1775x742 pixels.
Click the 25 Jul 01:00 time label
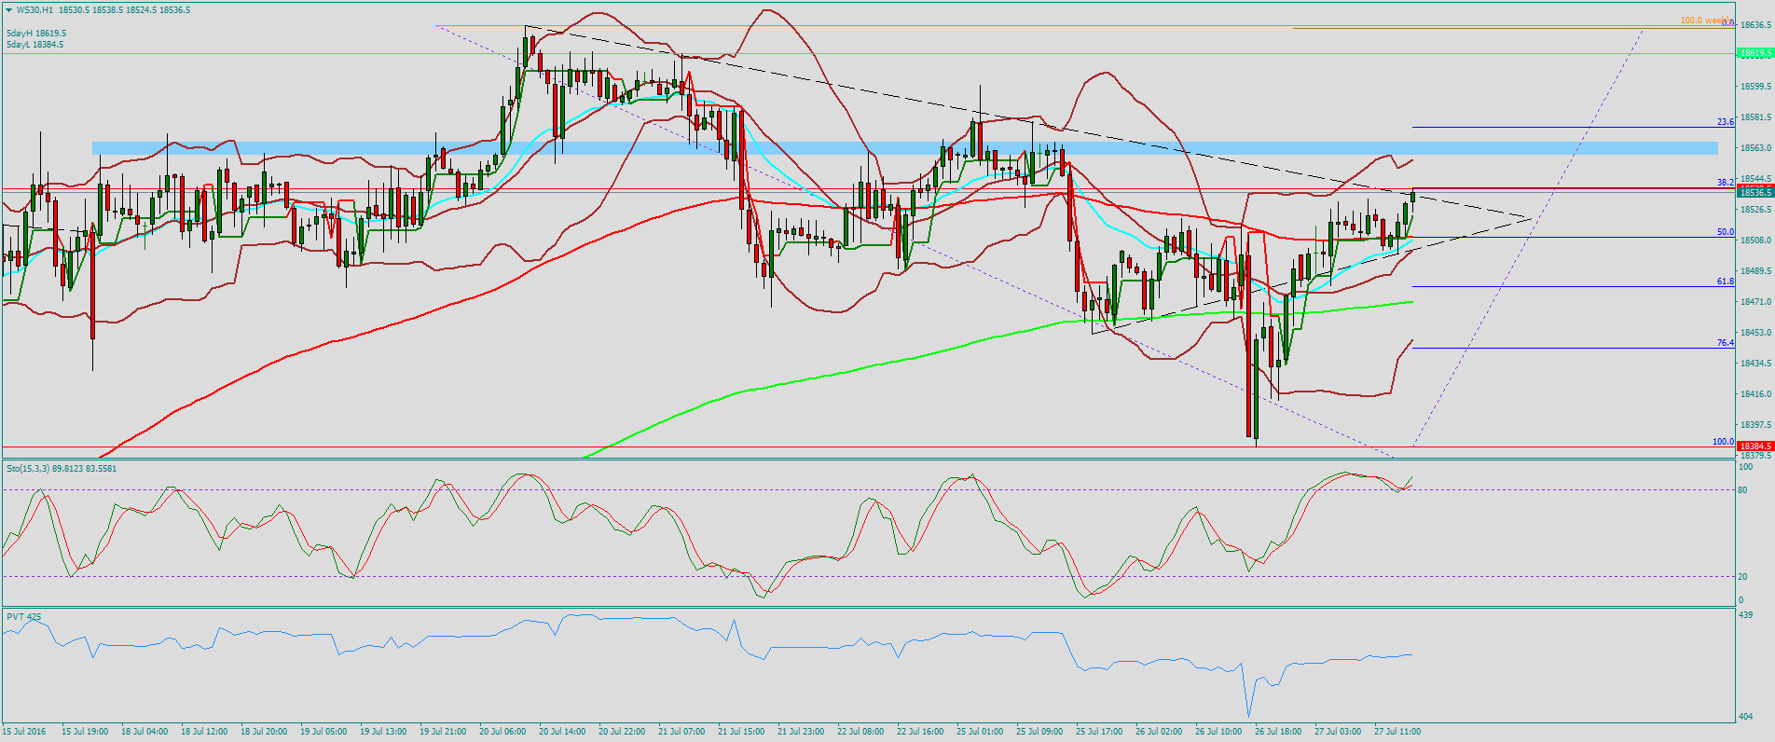click(980, 732)
